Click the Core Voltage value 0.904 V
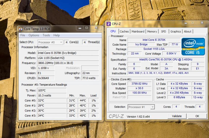This screenshot has height=138, width=209. [171, 53]
